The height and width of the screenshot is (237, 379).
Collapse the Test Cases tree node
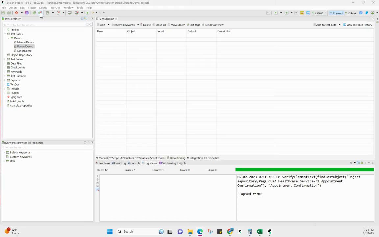5,34
